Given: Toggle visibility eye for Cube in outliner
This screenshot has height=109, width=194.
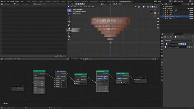Looking at the screenshot, I should coord(190,15).
